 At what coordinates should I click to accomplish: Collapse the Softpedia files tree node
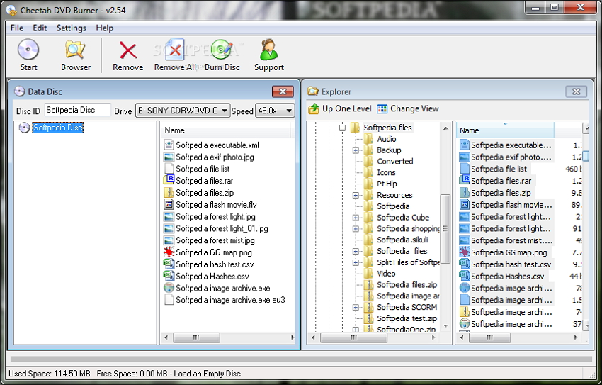(x=342, y=128)
